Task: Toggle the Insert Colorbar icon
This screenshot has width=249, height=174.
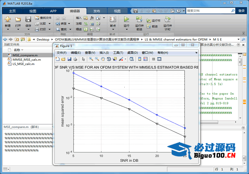Action: tap(140, 59)
